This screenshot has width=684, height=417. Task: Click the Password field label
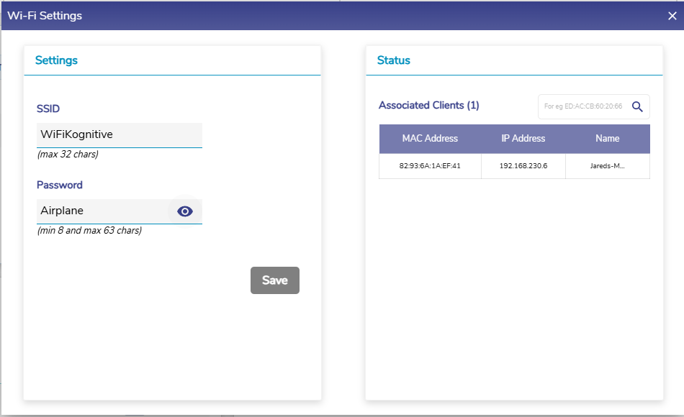pos(60,185)
